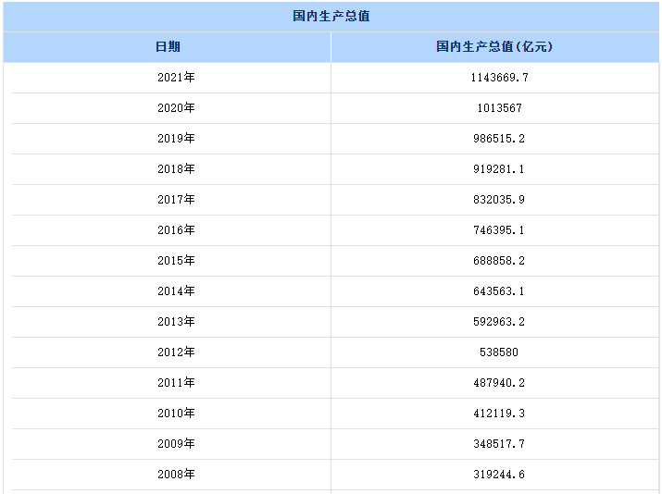
Task: Select the value 832035.9 for 2017
Action: [x=499, y=200]
